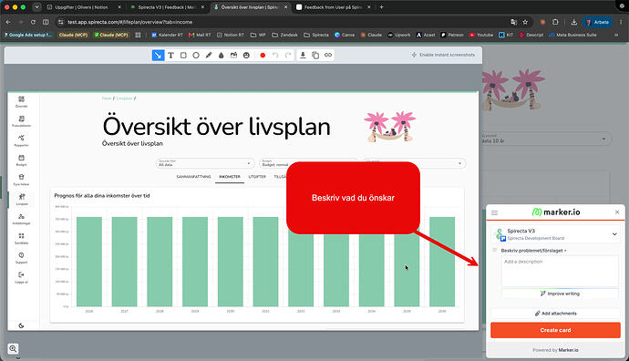
Task: Open the Canva bookmark
Action: (345, 35)
